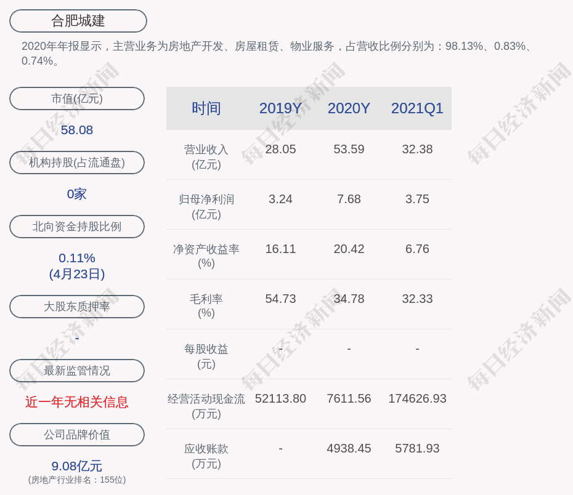The width and height of the screenshot is (573, 495).
Task: Select the 9.08亿元 brand value
Action: click(77, 466)
